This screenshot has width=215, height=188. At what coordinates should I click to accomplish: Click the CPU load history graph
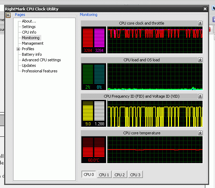point(155,77)
